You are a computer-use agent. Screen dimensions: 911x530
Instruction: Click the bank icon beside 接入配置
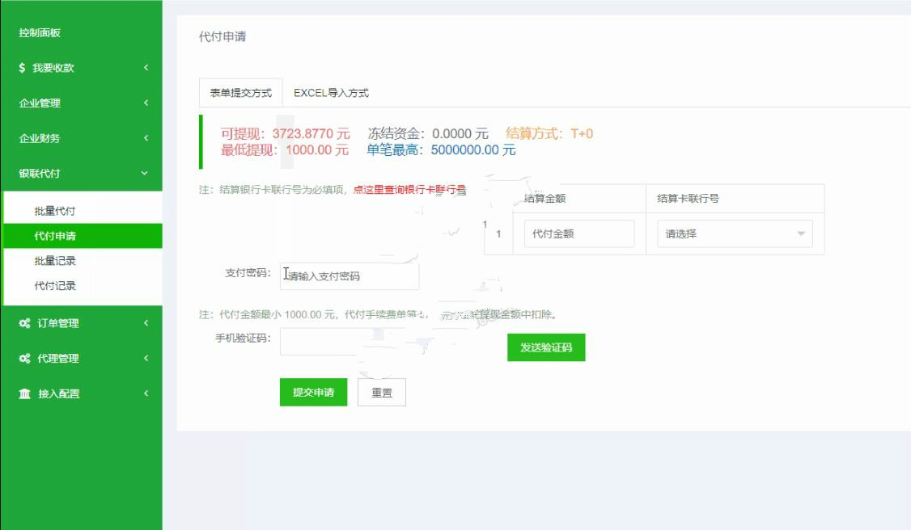(x=25, y=393)
